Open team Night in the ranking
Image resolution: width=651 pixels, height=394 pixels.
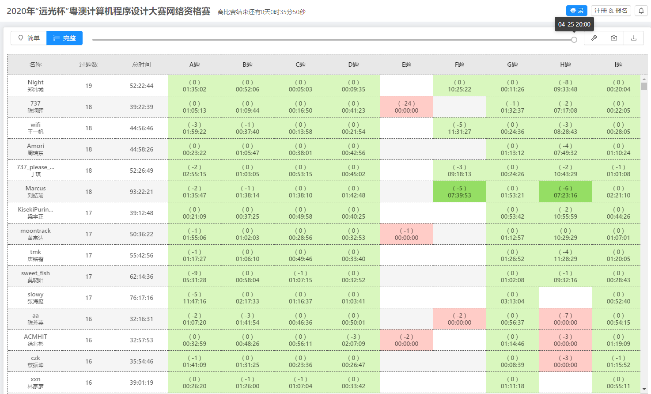click(x=35, y=86)
